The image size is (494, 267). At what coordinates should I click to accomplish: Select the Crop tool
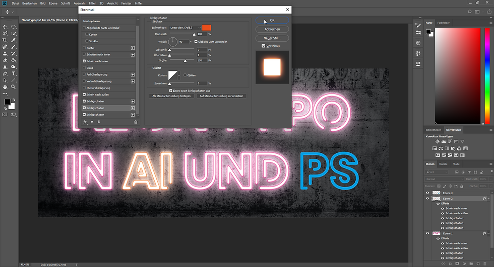(5, 40)
